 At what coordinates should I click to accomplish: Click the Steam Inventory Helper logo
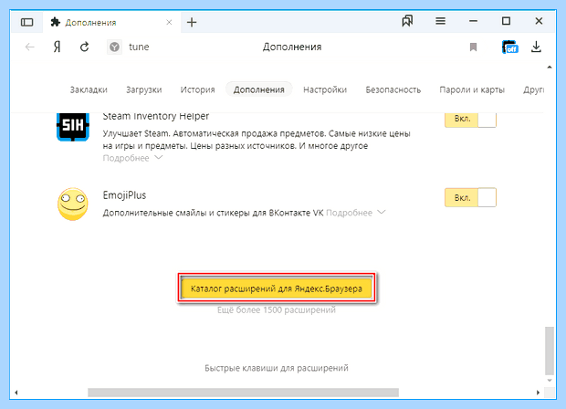[72, 126]
